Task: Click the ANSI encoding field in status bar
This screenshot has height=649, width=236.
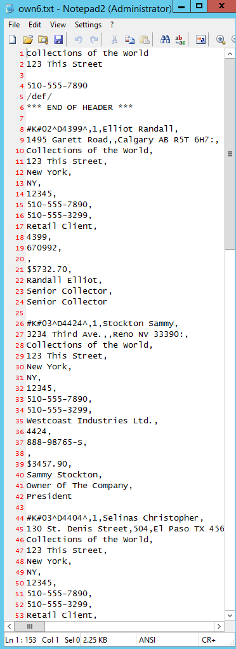Action: [147, 639]
